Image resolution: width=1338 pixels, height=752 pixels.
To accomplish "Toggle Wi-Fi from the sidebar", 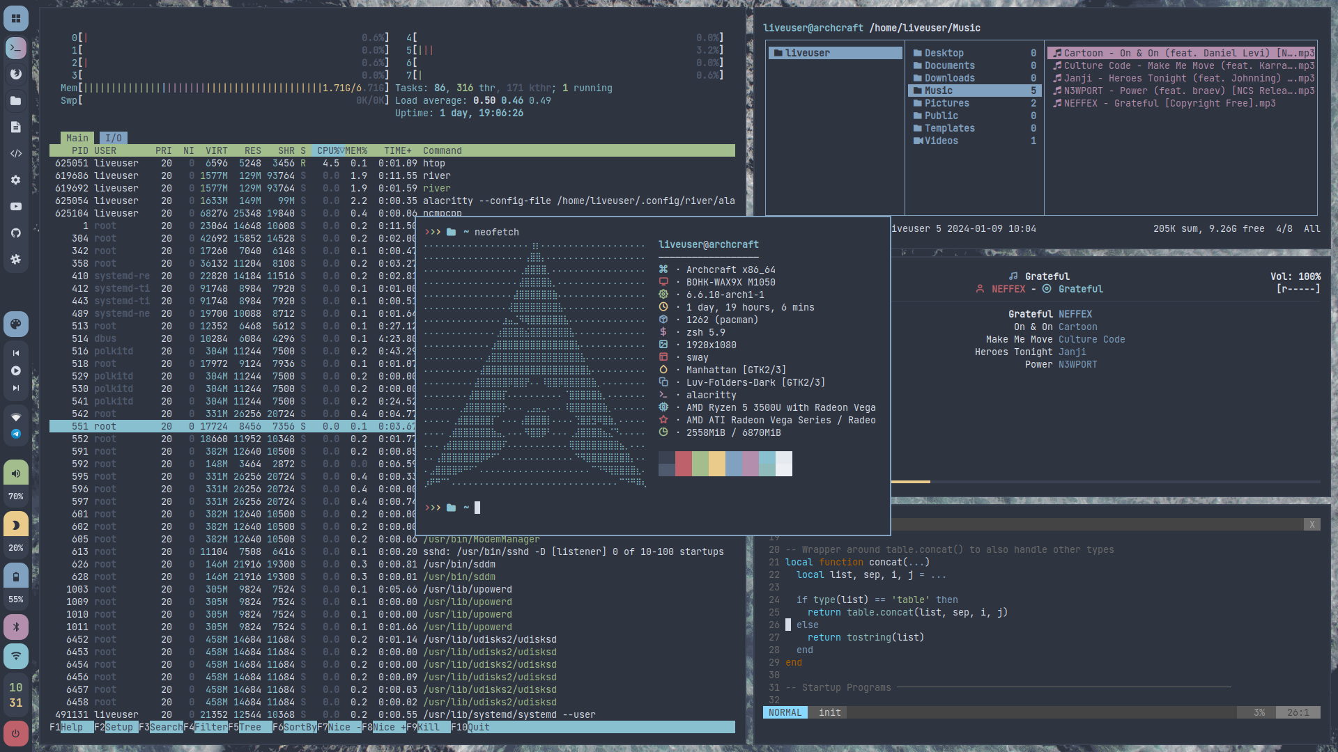I will pos(15,655).
